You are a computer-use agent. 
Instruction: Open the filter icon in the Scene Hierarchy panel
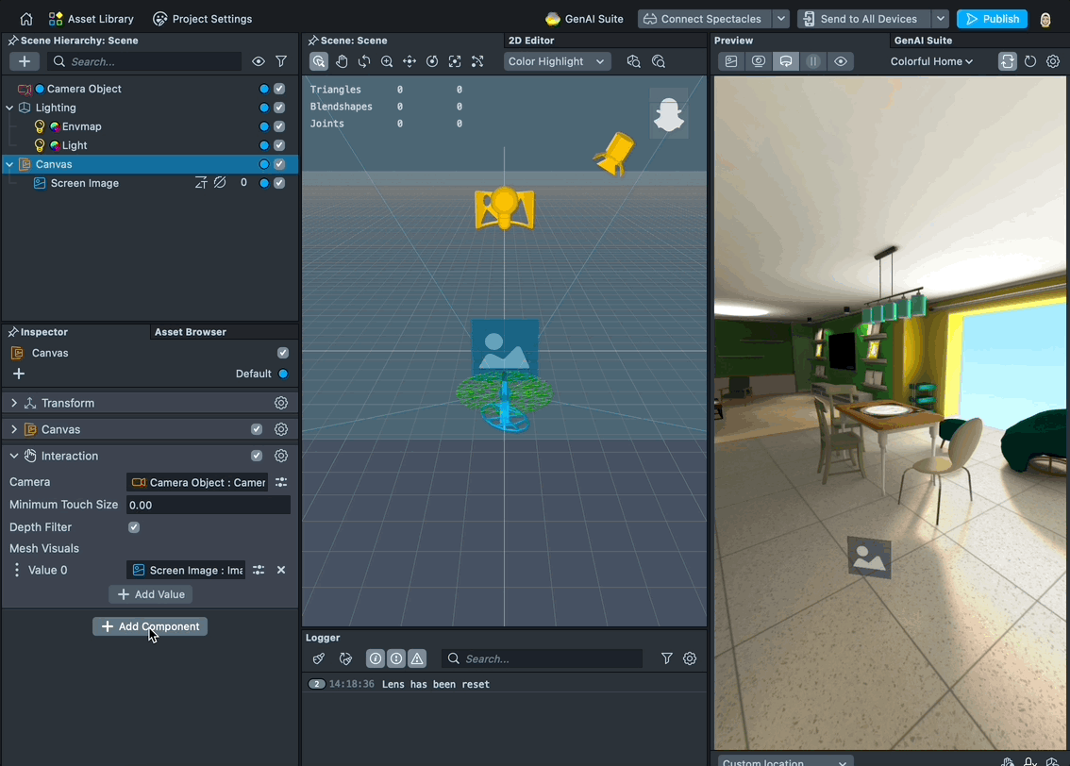(x=281, y=61)
